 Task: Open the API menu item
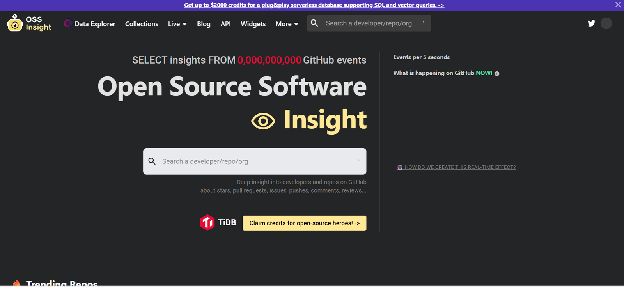(x=225, y=24)
